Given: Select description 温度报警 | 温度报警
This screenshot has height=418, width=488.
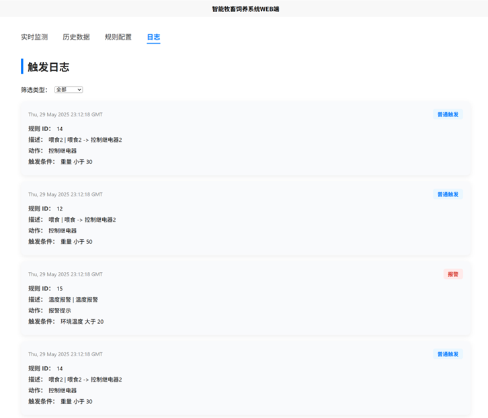Looking at the screenshot, I should [x=73, y=300].
